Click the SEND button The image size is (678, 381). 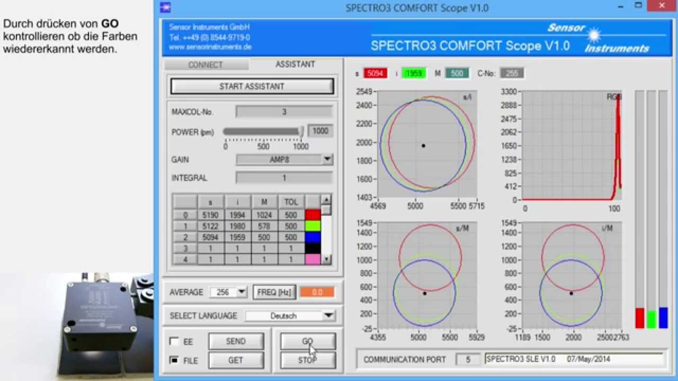(236, 341)
